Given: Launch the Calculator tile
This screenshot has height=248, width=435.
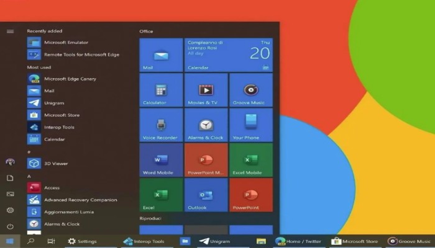Looking at the screenshot, I should pos(161,90).
